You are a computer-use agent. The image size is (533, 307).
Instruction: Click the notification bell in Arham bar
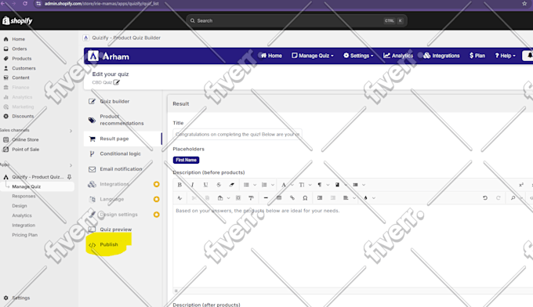pyautogui.click(x=529, y=56)
